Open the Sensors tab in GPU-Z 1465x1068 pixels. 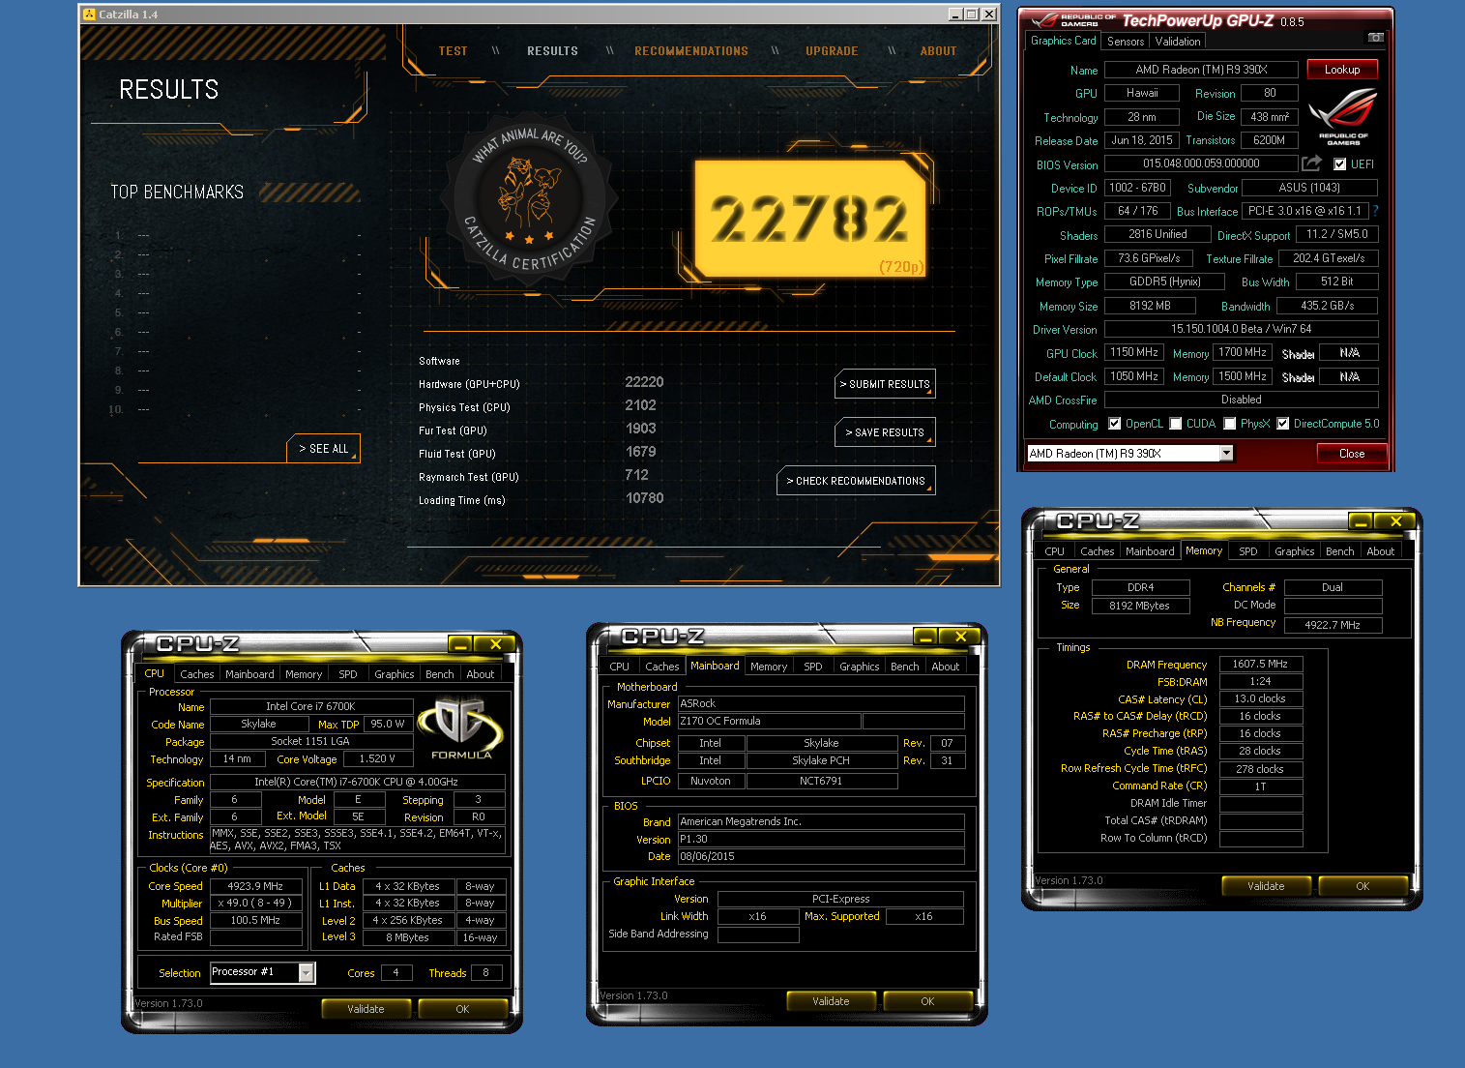1126,42
